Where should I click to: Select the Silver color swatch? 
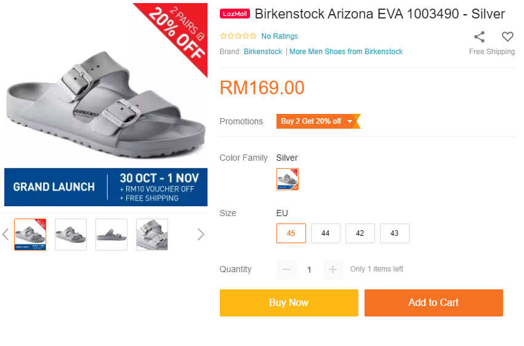(288, 179)
